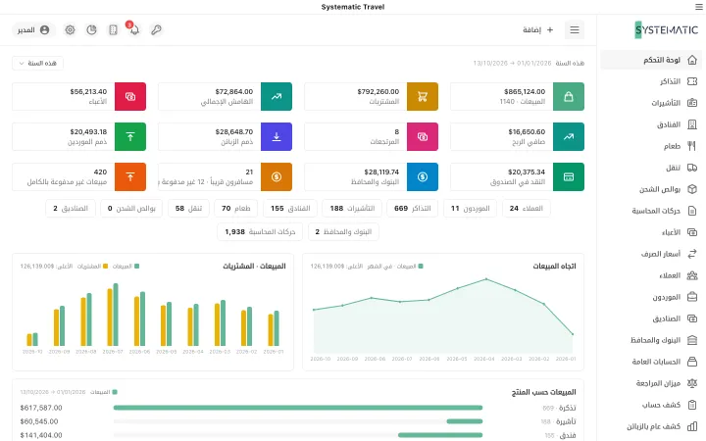The width and height of the screenshot is (706, 441).
Task: Click the إضافة add button
Action: (538, 29)
